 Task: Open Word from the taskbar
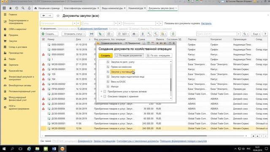54,149
